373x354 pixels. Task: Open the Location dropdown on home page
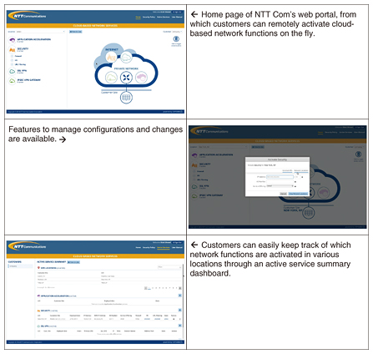point(41,32)
